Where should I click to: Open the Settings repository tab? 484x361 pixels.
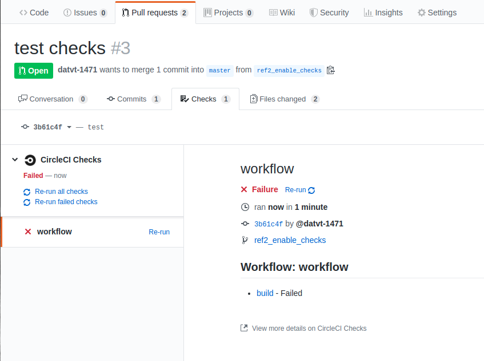click(x=437, y=13)
